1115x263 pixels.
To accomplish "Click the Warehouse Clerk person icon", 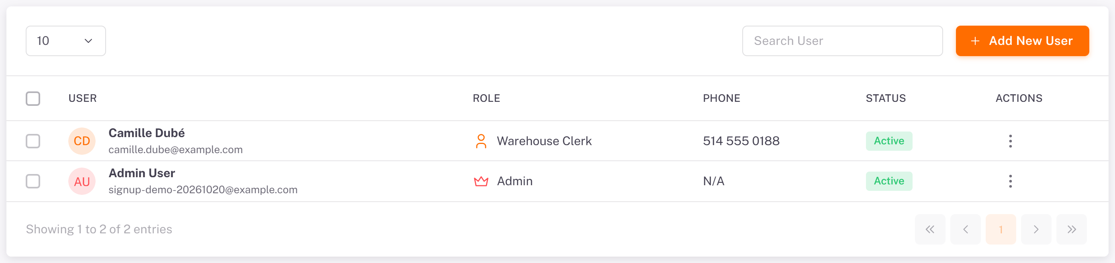I will click(x=481, y=141).
